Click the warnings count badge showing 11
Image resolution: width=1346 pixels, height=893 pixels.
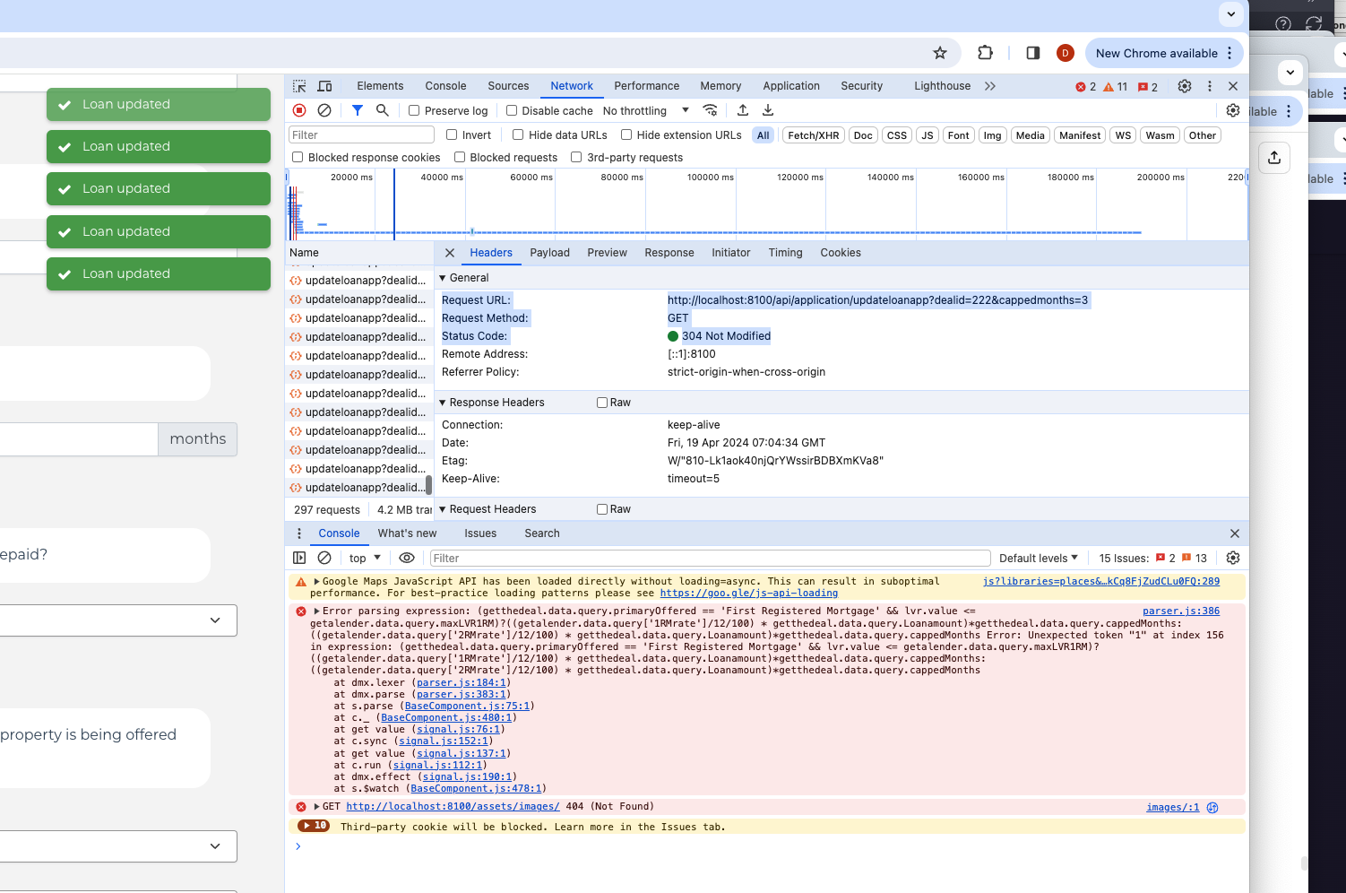point(1115,87)
